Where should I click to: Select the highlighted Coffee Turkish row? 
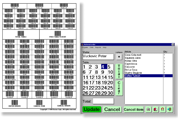coord(149,76)
